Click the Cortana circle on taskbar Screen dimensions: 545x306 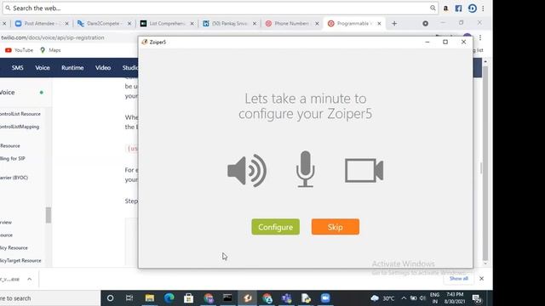pos(110,298)
